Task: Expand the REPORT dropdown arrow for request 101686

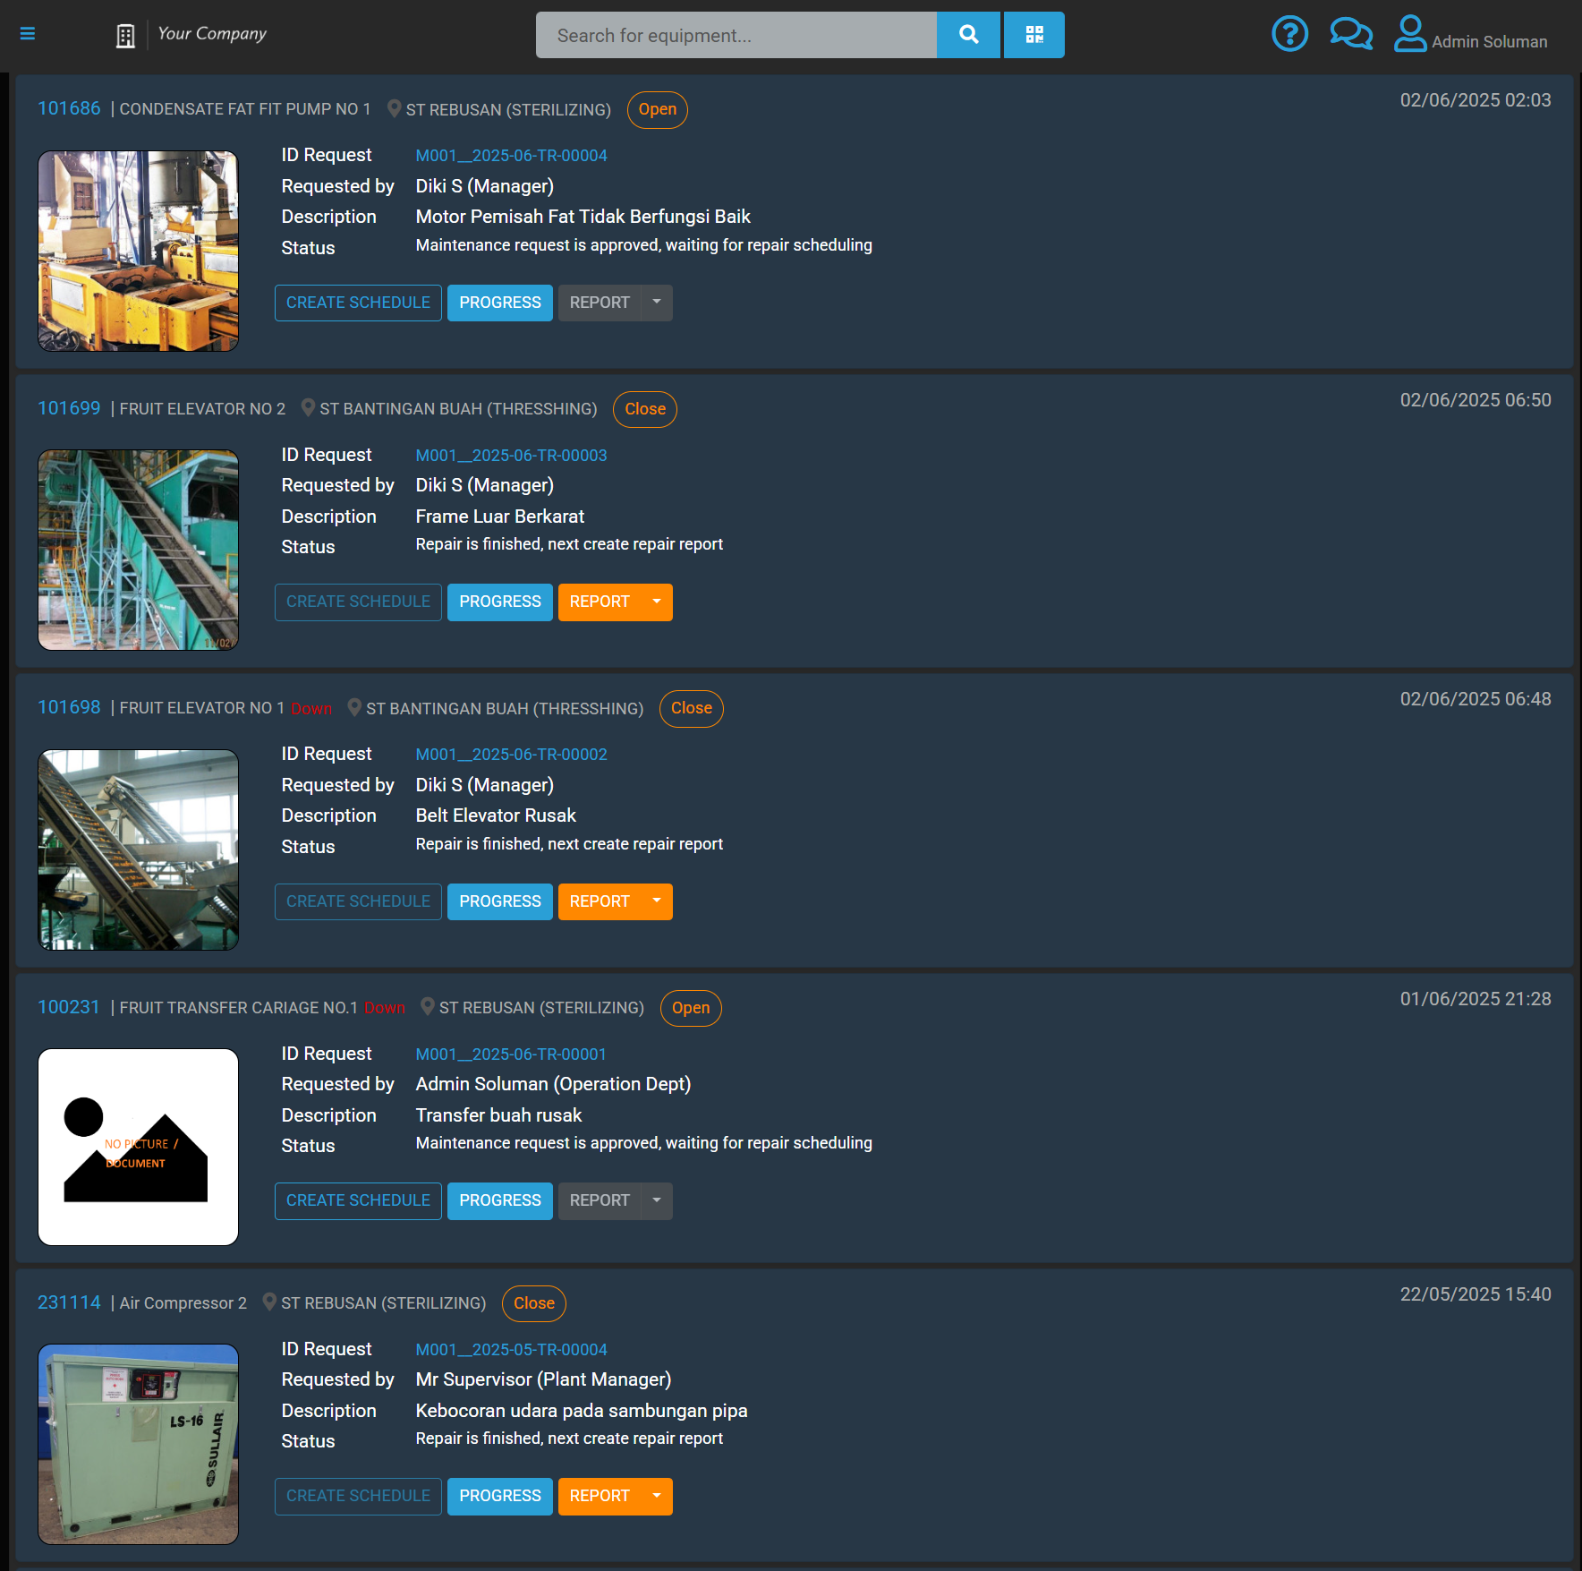Action: point(657,303)
